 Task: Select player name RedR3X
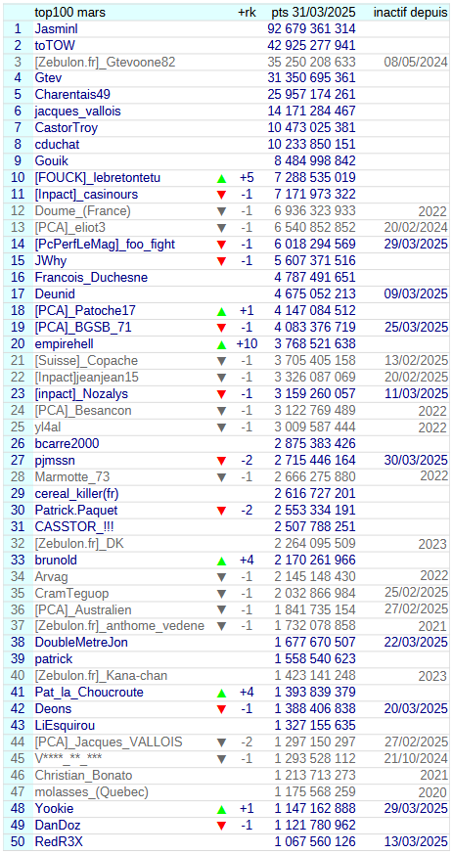pos(59,842)
